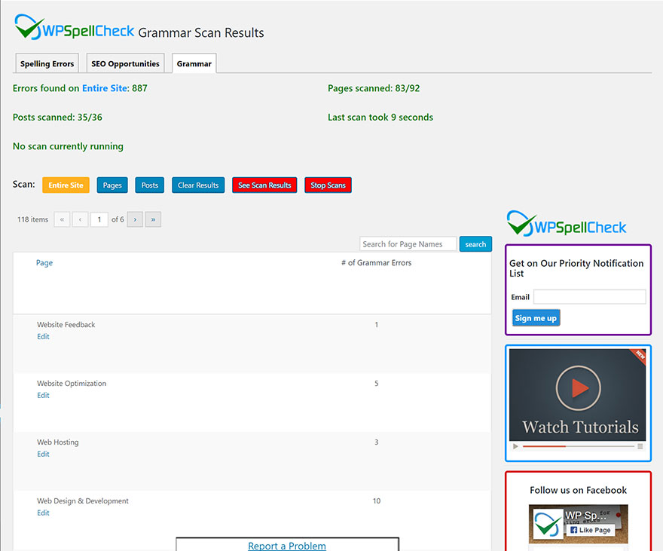Click the Email input field
This screenshot has height=551, width=663.
(590, 297)
